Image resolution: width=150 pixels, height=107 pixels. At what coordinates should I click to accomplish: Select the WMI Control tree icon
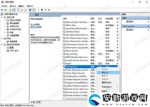click(8, 51)
